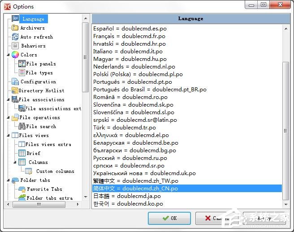
Task: Select Українська мова = doublecmd.uk.po
Action: tap(187, 173)
